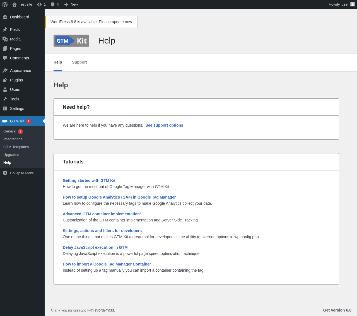Viewport: 357px width, 316px height.
Task: Select GTM Kit menu label
Action: (17, 121)
